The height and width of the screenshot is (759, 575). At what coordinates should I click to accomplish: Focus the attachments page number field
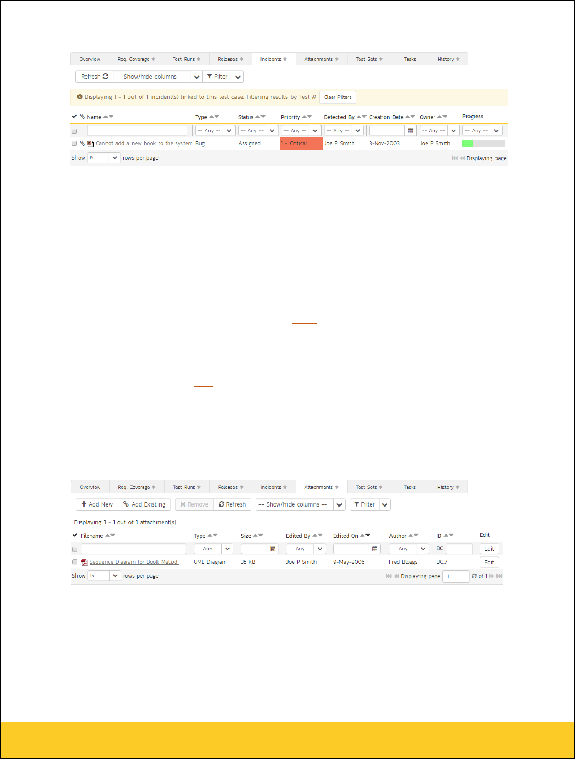pos(456,576)
